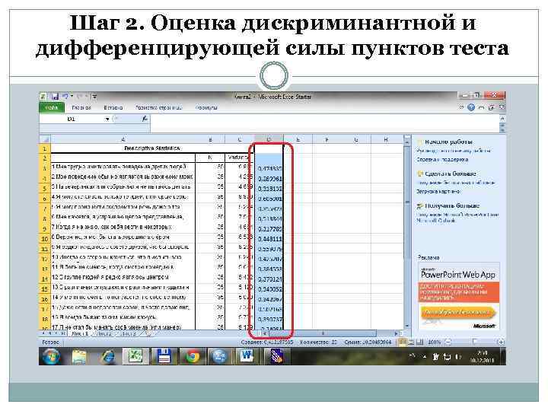
Task: Click cell D10 with value 0,448111
Action: (269, 239)
